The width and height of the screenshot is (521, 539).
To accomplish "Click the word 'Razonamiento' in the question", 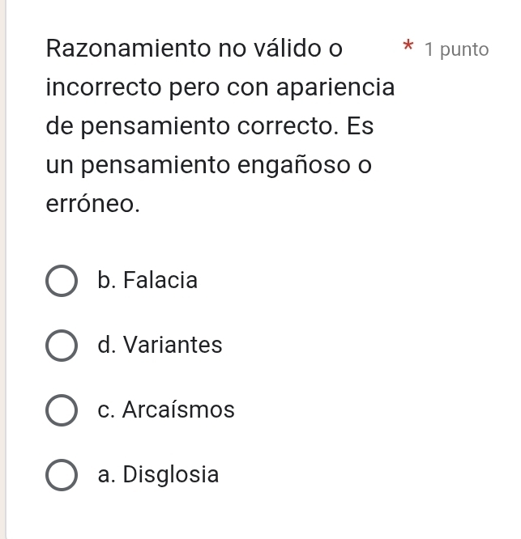I will (x=126, y=49).
